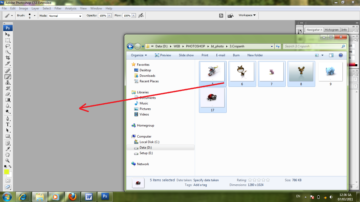Screen dimensions: 360x202
Task: Select the Eyedropper tool
Action: point(8,149)
